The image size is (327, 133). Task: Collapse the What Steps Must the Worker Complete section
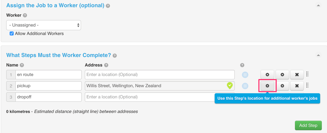coord(318,55)
